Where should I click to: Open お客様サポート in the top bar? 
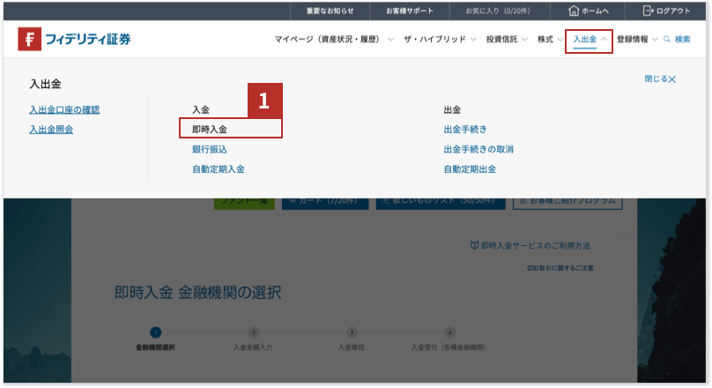[410, 11]
